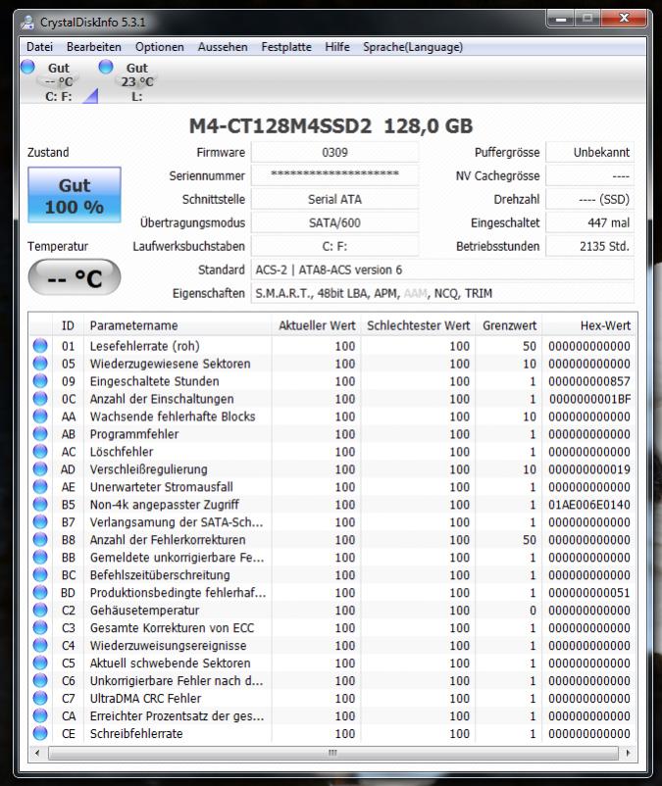Click the status icon of row BC Befehlszeitüberschreitung
Viewport: 662px width, 786px height.
point(40,574)
